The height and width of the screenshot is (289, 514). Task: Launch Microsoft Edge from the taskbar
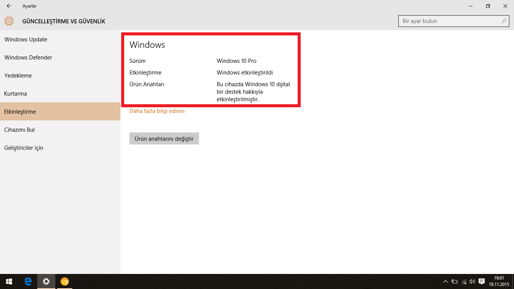pos(28,281)
